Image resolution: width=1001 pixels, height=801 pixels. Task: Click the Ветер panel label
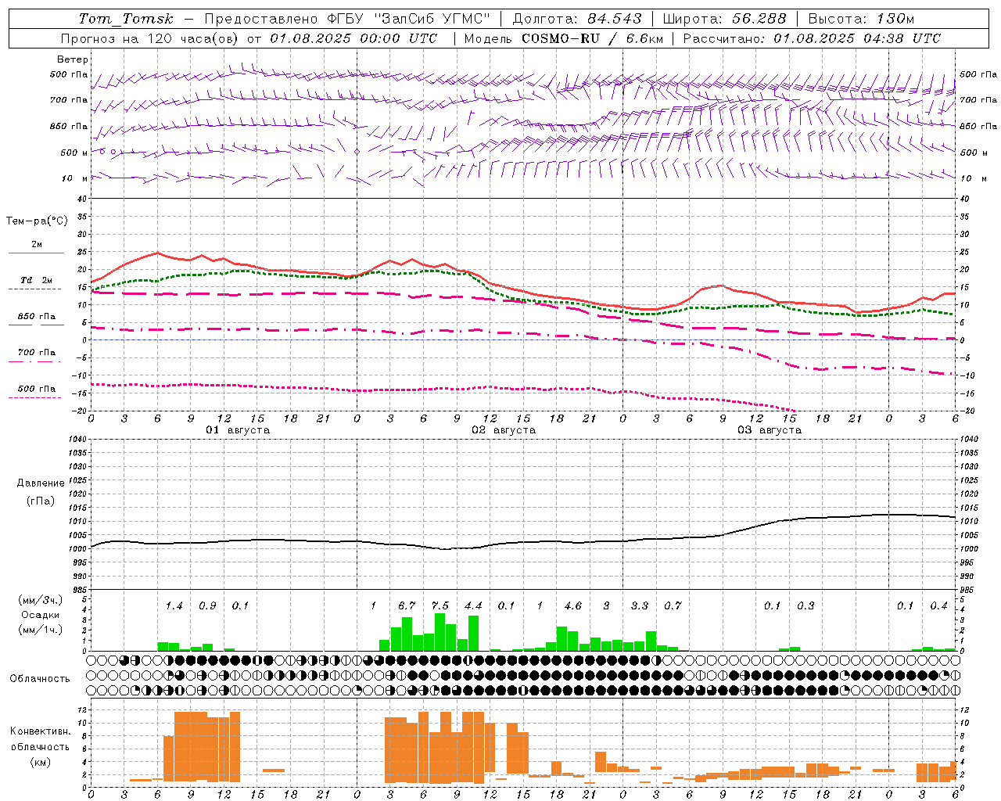(73, 59)
